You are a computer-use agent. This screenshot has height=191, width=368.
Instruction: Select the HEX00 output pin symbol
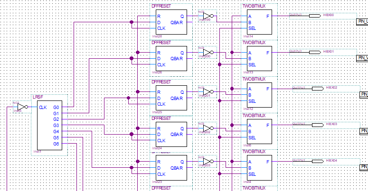click(x=315, y=16)
